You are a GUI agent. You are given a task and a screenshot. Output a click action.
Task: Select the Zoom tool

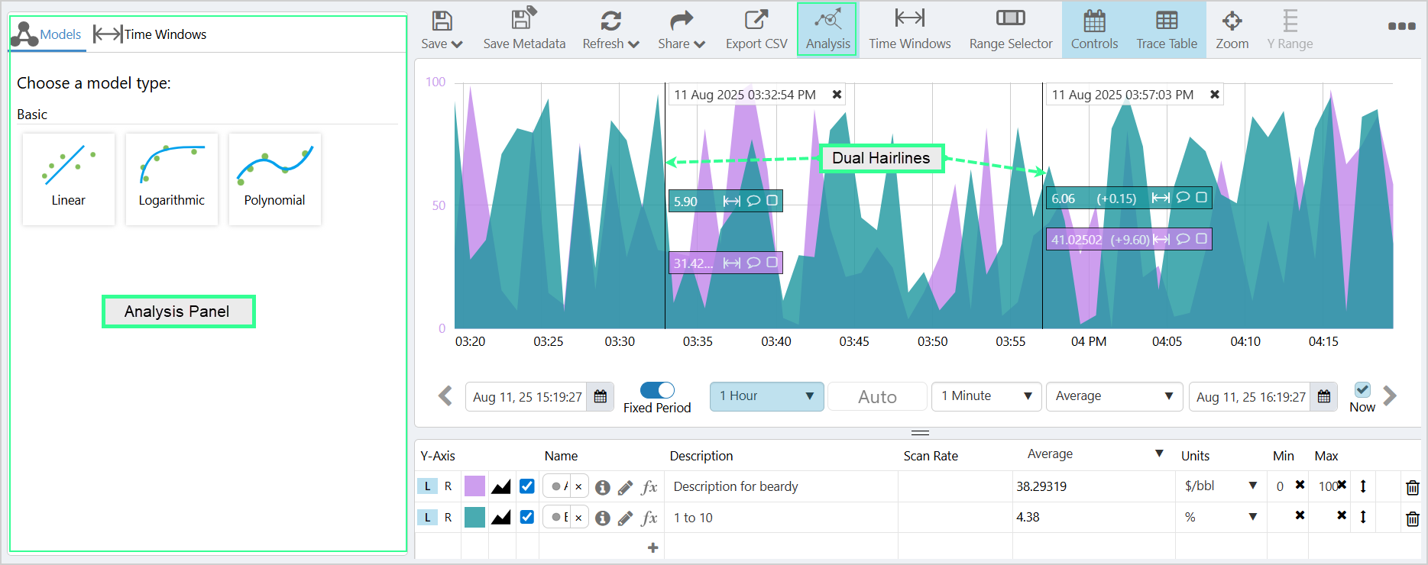click(x=1232, y=29)
